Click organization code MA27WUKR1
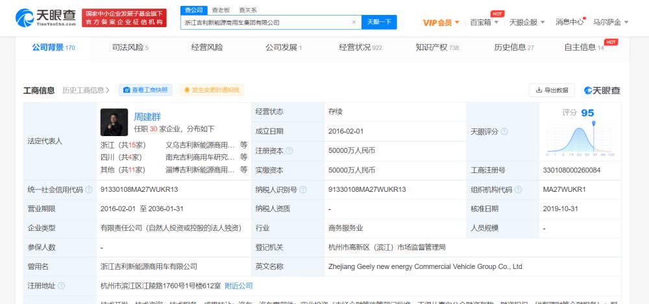Viewport: 649px width, 304px height. (564, 189)
